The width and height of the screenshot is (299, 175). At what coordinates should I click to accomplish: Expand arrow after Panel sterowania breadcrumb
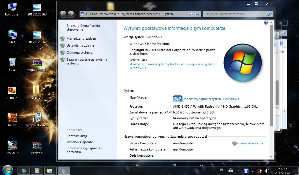[x=119, y=14]
